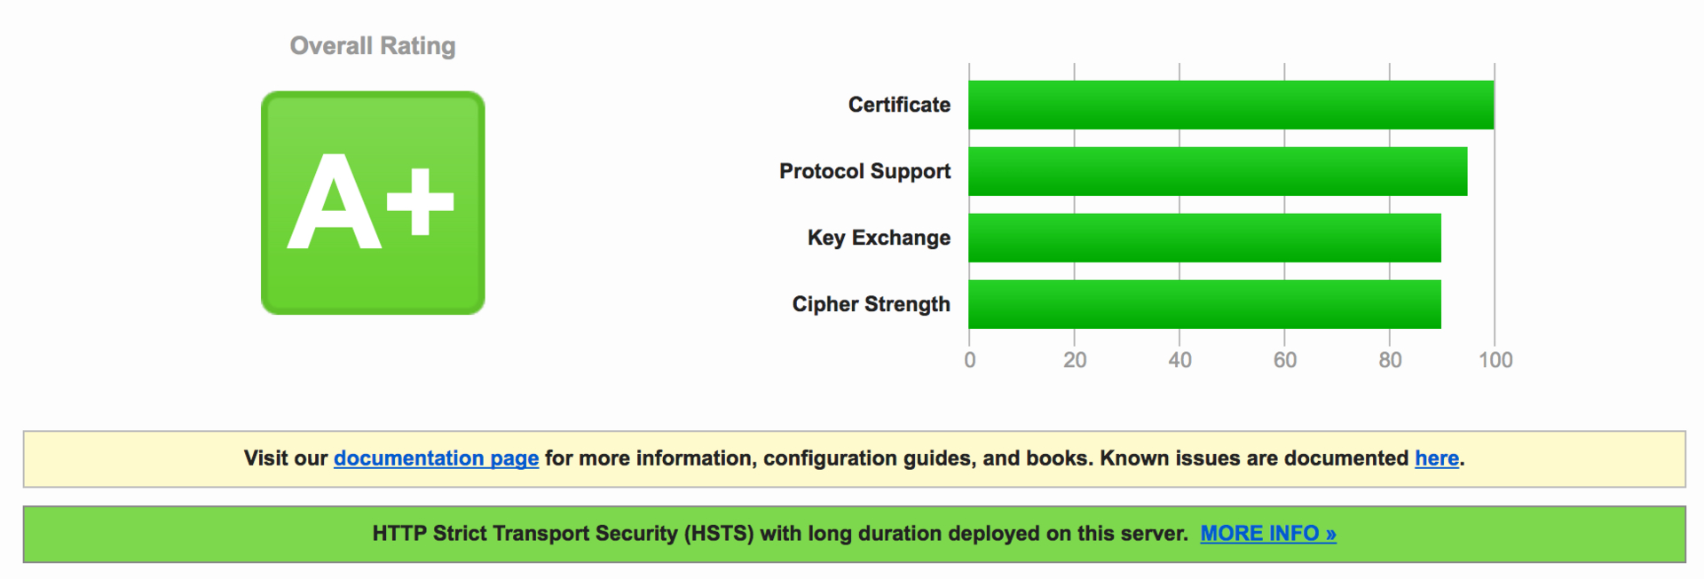Click the Key Exchange score bar

(x=1204, y=238)
